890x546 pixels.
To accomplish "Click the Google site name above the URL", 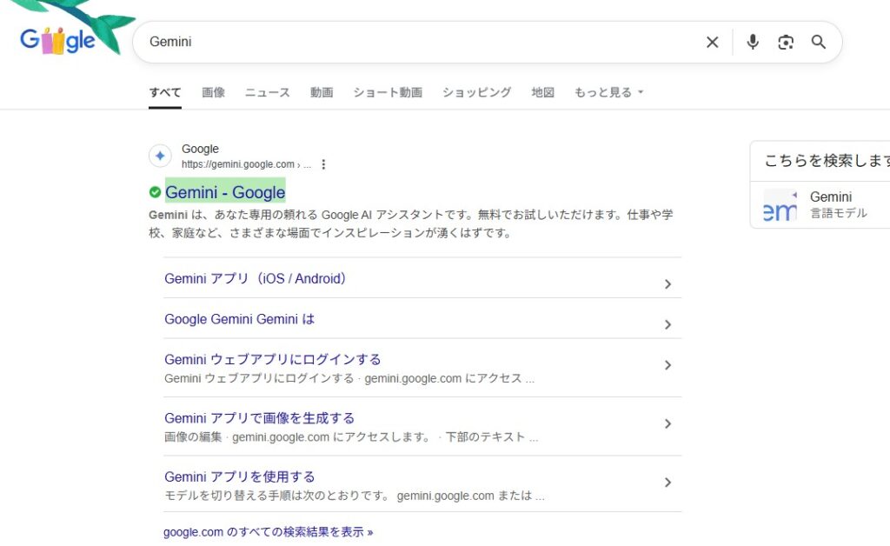I will click(200, 149).
